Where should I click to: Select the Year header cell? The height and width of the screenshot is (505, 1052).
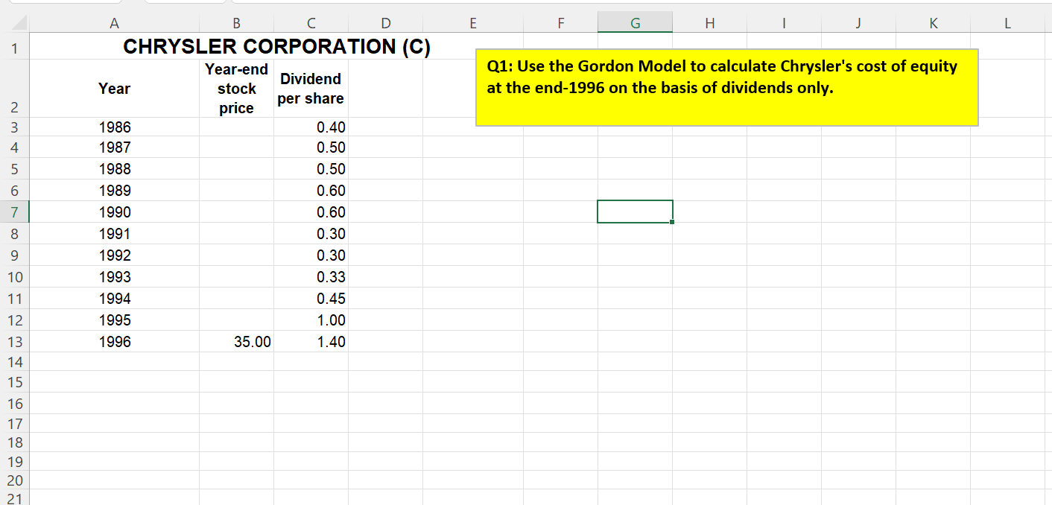point(114,88)
